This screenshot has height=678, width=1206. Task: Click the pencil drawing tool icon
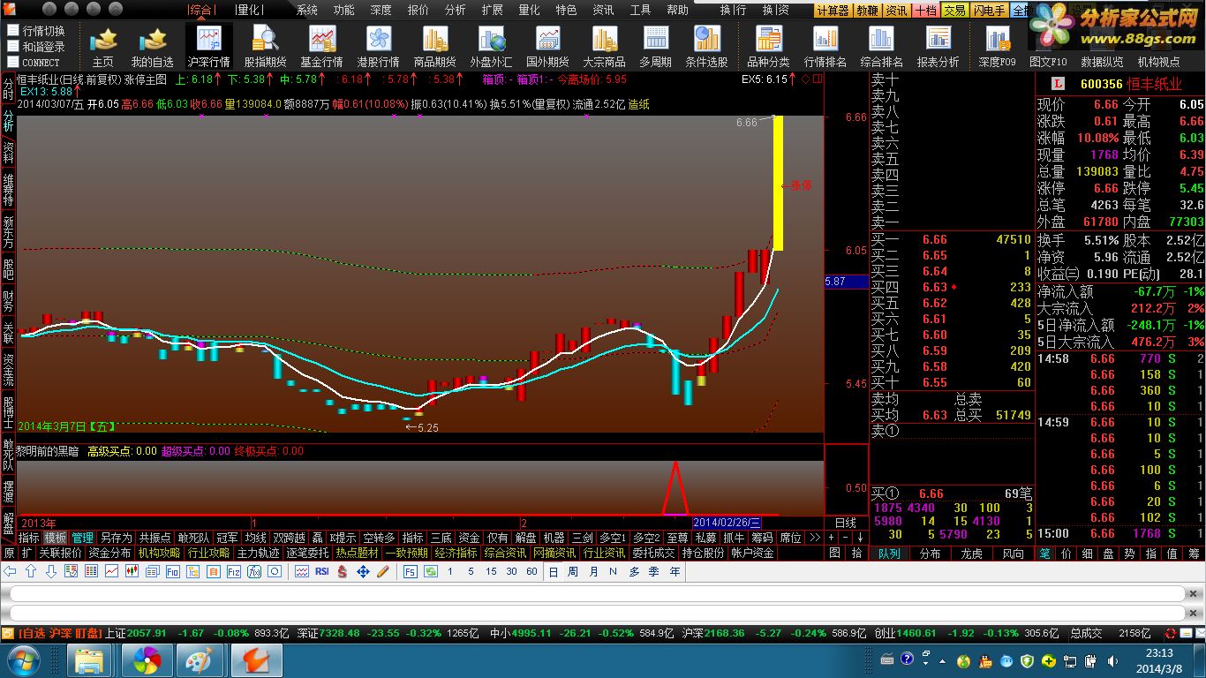click(x=383, y=572)
